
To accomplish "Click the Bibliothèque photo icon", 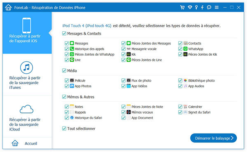I will click(185, 80).
